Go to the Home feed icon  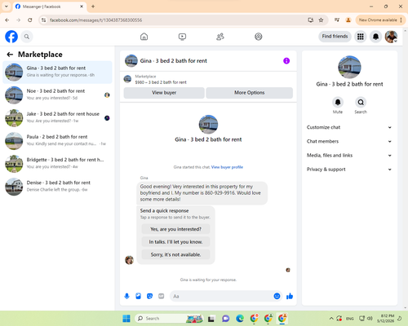click(144, 37)
